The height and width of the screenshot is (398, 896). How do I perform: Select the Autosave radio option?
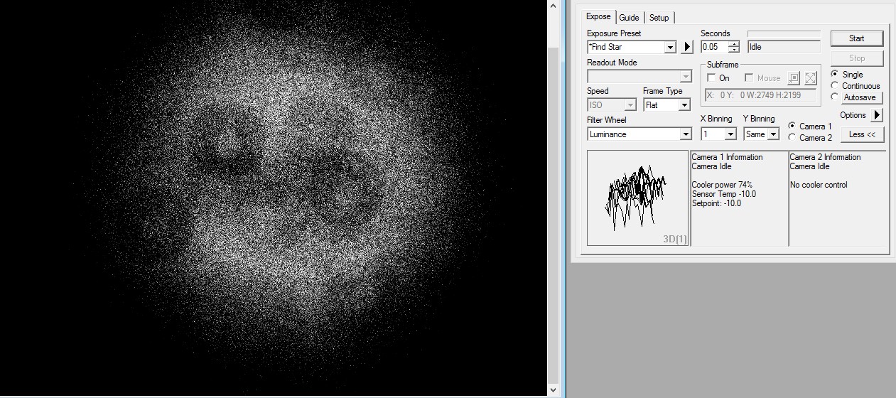click(835, 97)
